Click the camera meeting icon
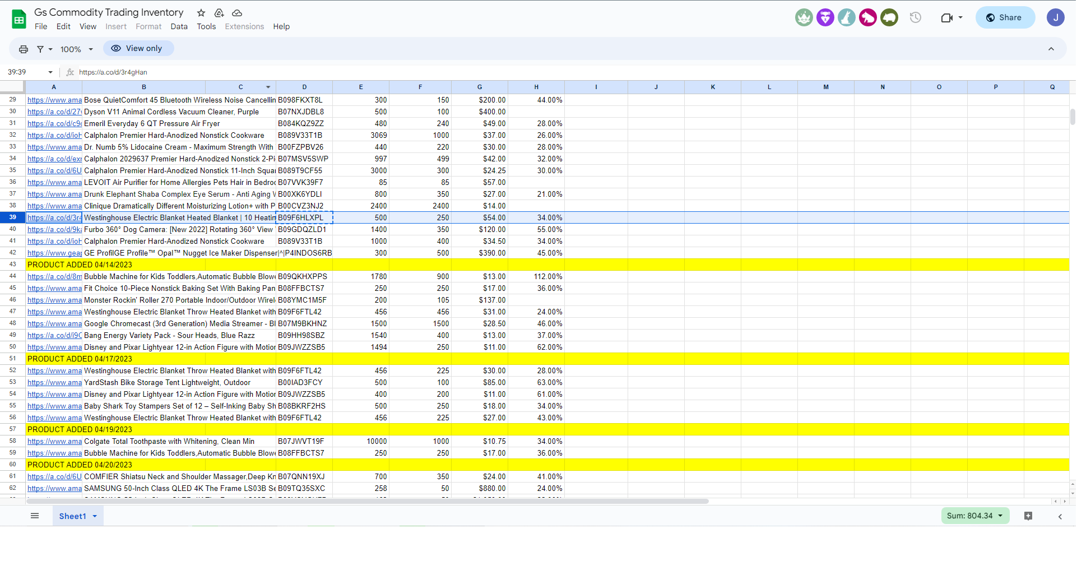This screenshot has width=1077, height=584. (x=946, y=18)
